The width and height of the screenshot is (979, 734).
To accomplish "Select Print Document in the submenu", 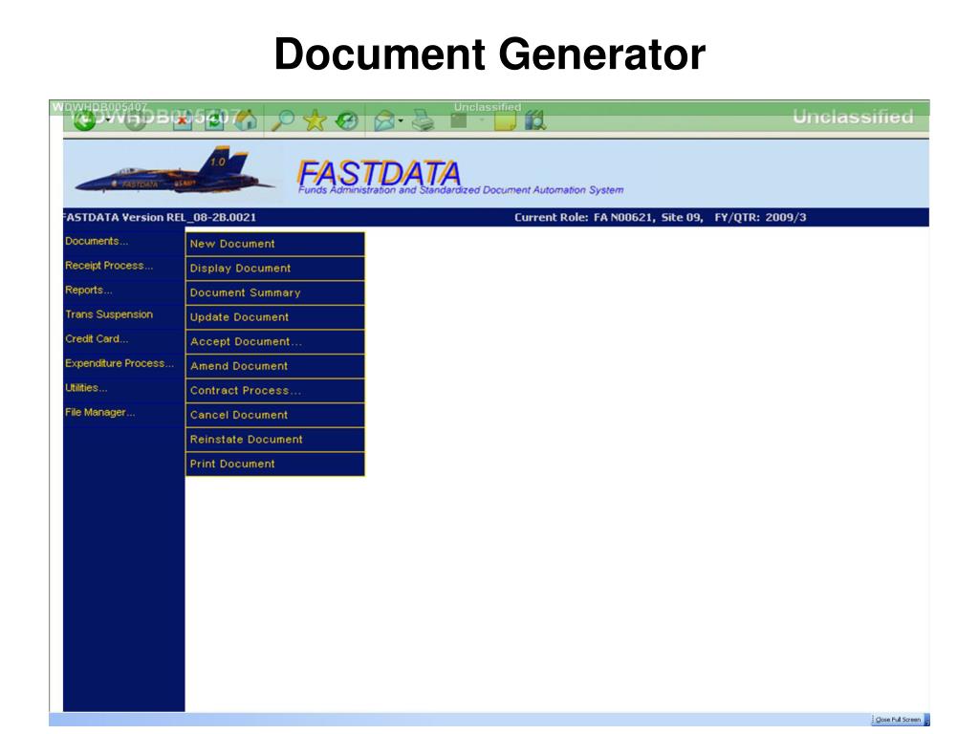I will click(x=275, y=464).
